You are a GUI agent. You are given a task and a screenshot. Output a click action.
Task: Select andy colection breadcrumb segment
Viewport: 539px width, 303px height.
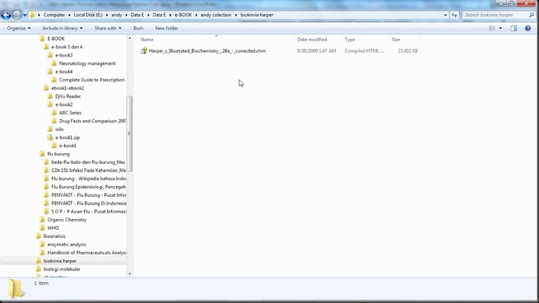(216, 15)
